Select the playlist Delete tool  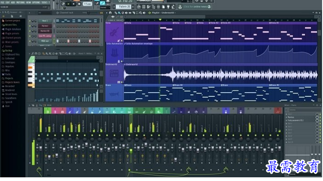pos(123,13)
